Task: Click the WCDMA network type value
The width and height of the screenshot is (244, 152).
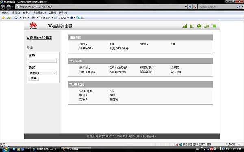Action: pos(176,72)
